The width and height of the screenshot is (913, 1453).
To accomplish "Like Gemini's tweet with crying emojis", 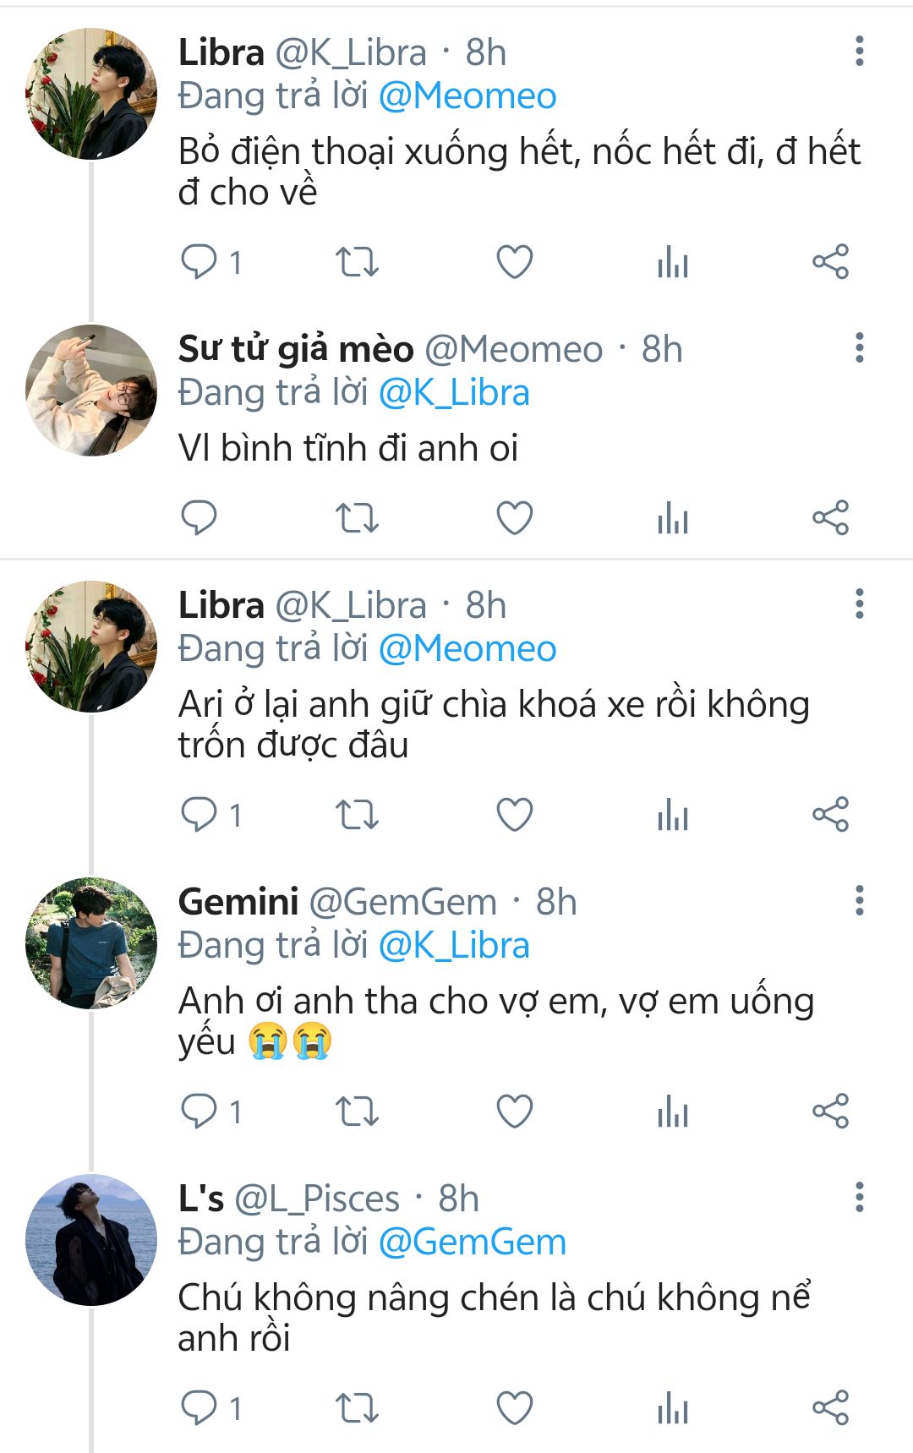I will (514, 1112).
